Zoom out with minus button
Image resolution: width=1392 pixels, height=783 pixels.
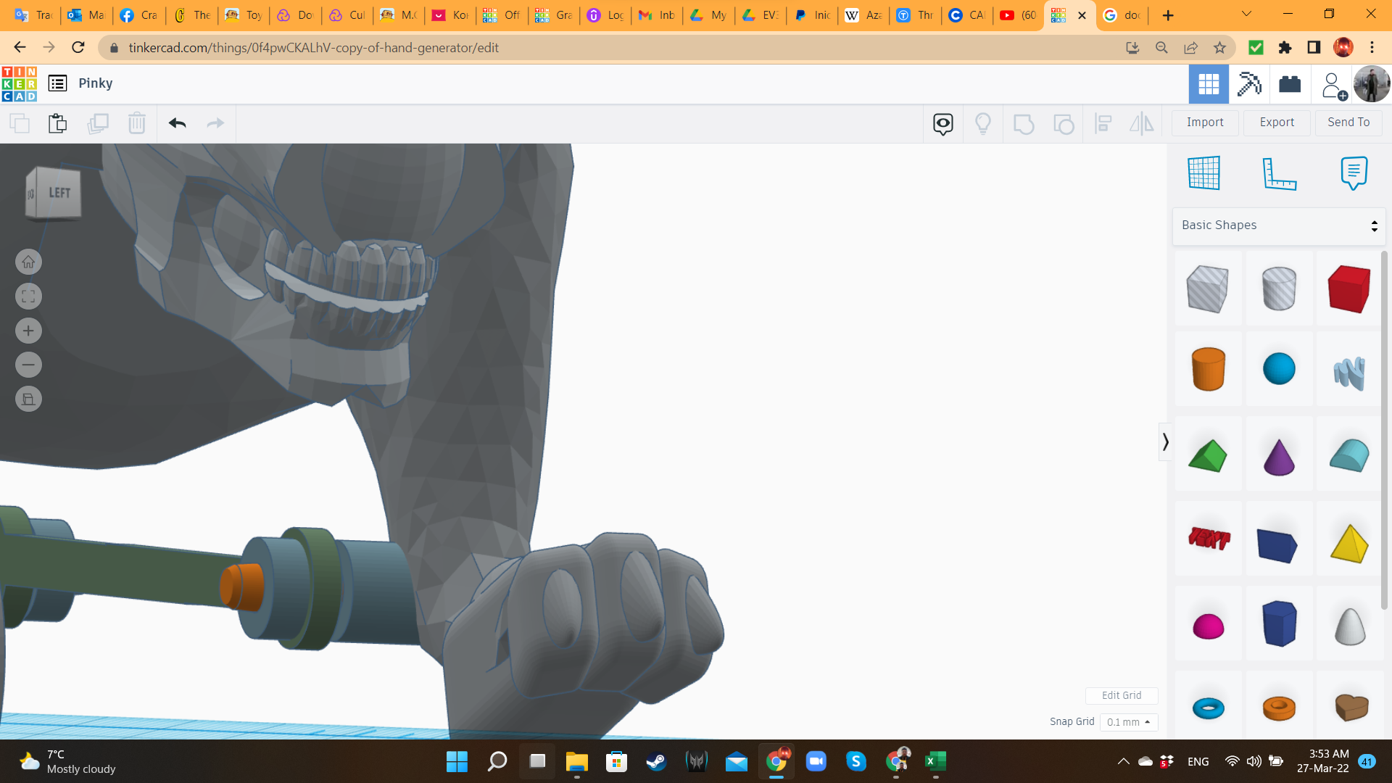pyautogui.click(x=28, y=365)
